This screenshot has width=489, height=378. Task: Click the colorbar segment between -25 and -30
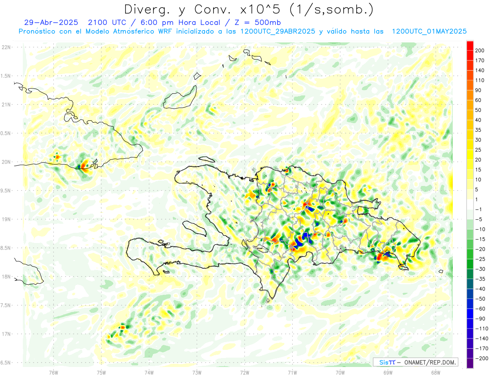[470, 264]
